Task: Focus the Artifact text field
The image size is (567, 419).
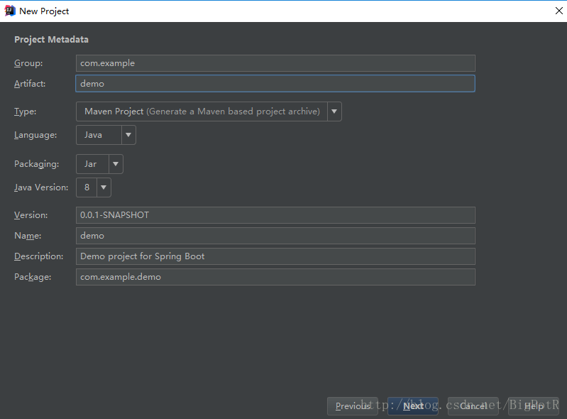Action: pyautogui.click(x=275, y=84)
